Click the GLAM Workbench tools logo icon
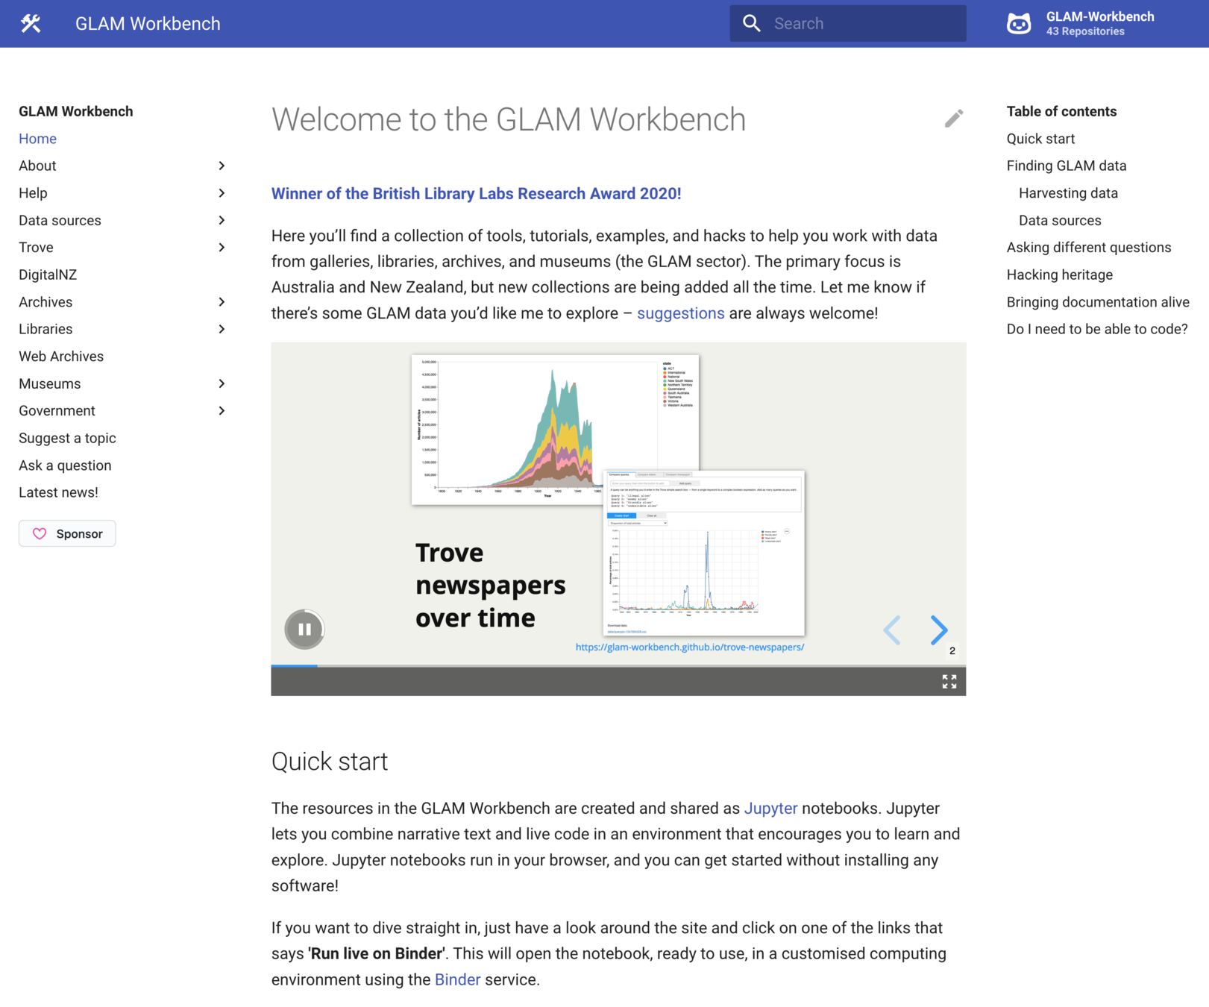Image resolution: width=1209 pixels, height=1007 pixels. coord(31,24)
